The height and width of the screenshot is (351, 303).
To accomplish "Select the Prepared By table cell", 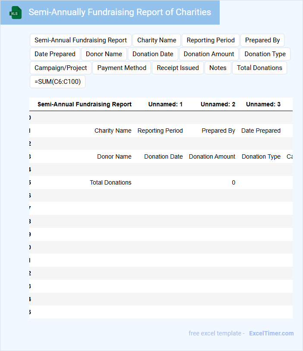I will 218,131.
